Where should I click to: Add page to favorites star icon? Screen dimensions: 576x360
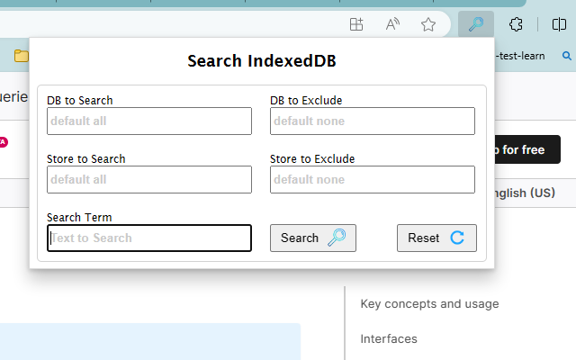428,24
